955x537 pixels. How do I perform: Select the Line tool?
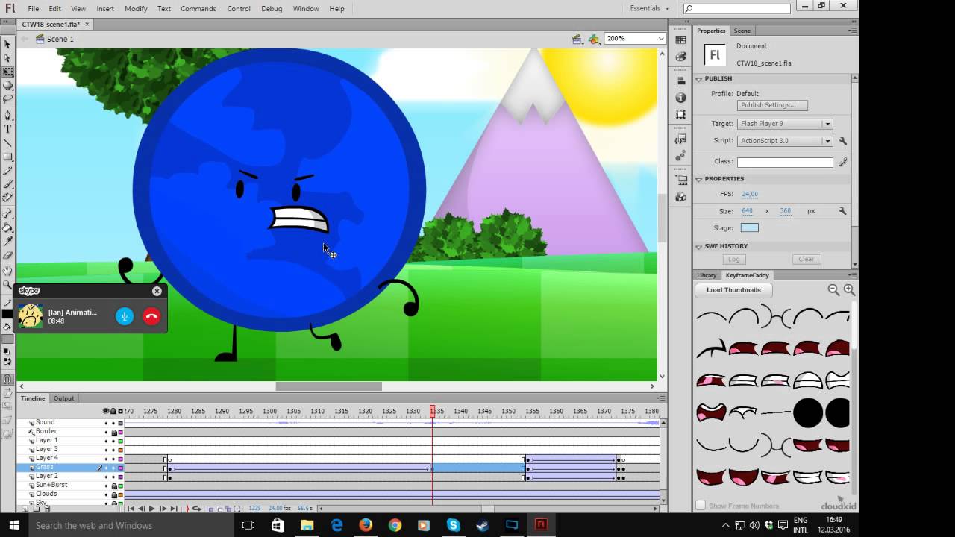click(x=7, y=142)
